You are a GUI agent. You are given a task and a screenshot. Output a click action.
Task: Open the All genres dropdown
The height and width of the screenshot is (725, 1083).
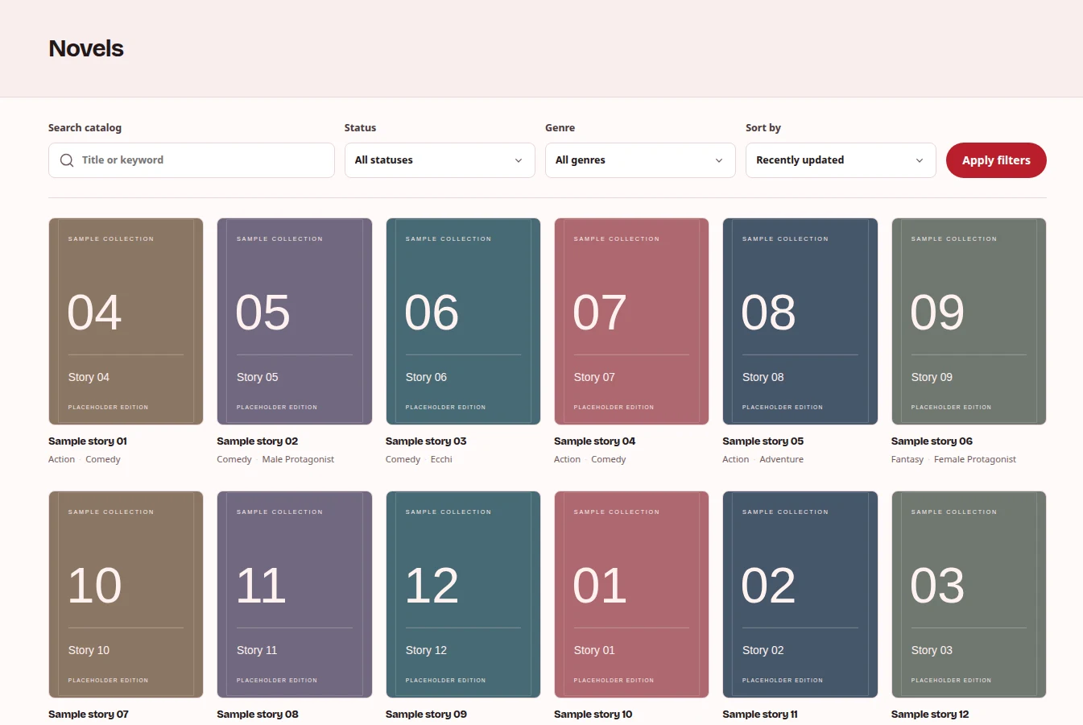pos(640,160)
